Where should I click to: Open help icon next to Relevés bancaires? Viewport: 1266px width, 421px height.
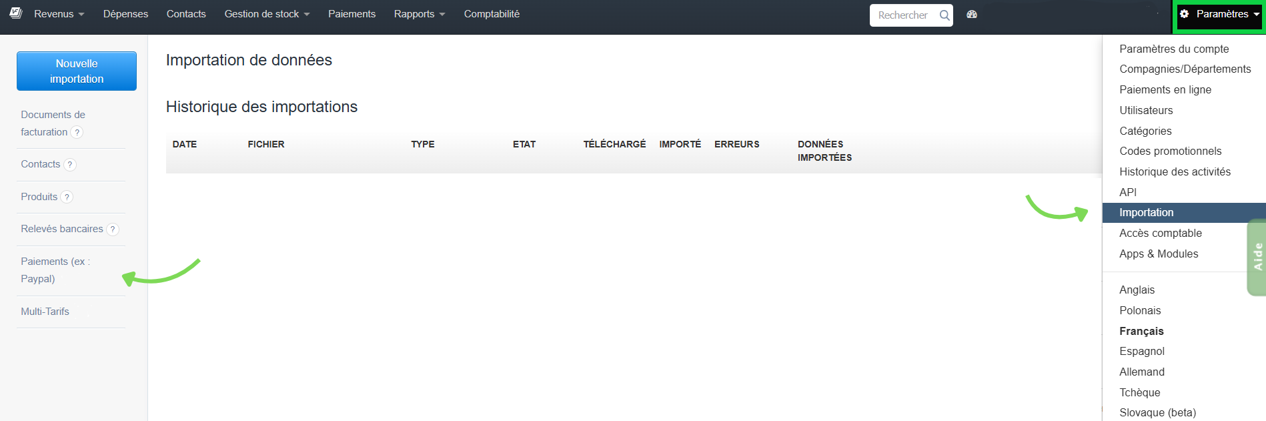pos(113,230)
